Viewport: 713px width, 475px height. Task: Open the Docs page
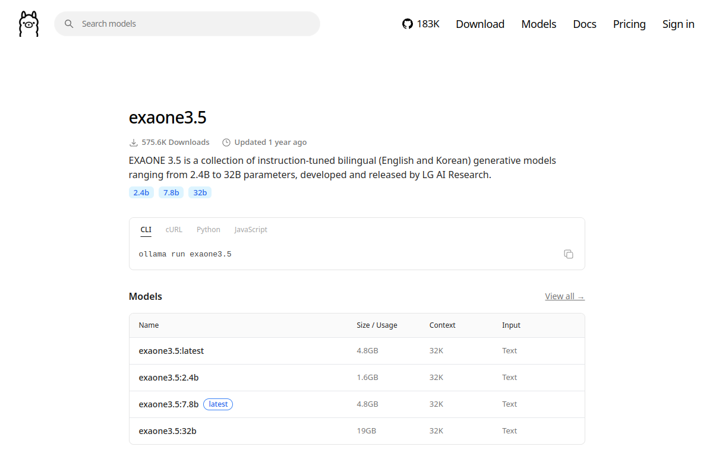point(585,24)
